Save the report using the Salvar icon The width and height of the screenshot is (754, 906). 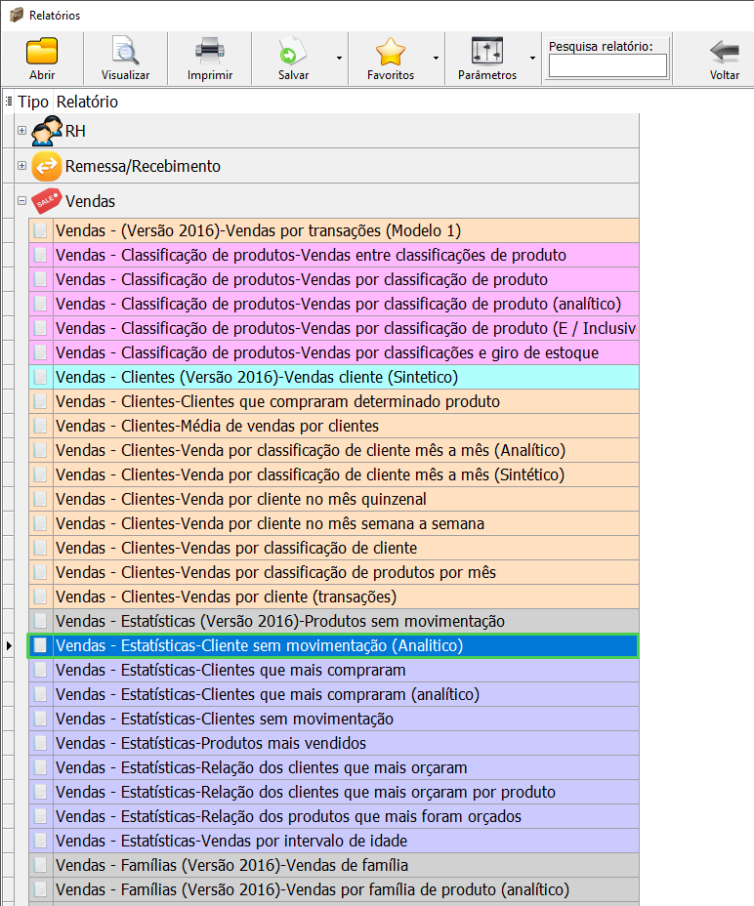click(293, 52)
